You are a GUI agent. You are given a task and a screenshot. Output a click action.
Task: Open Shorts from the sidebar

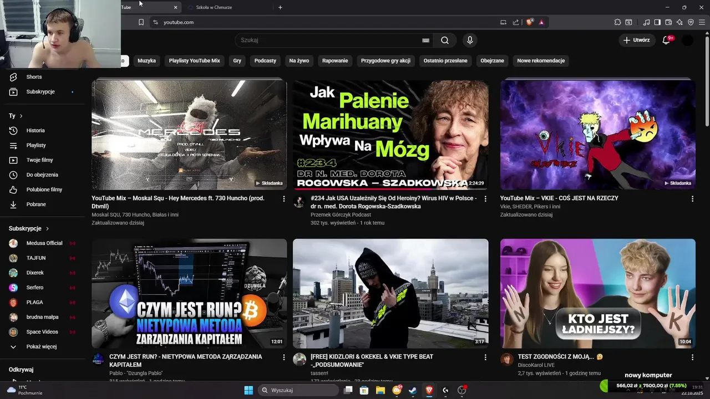34,77
